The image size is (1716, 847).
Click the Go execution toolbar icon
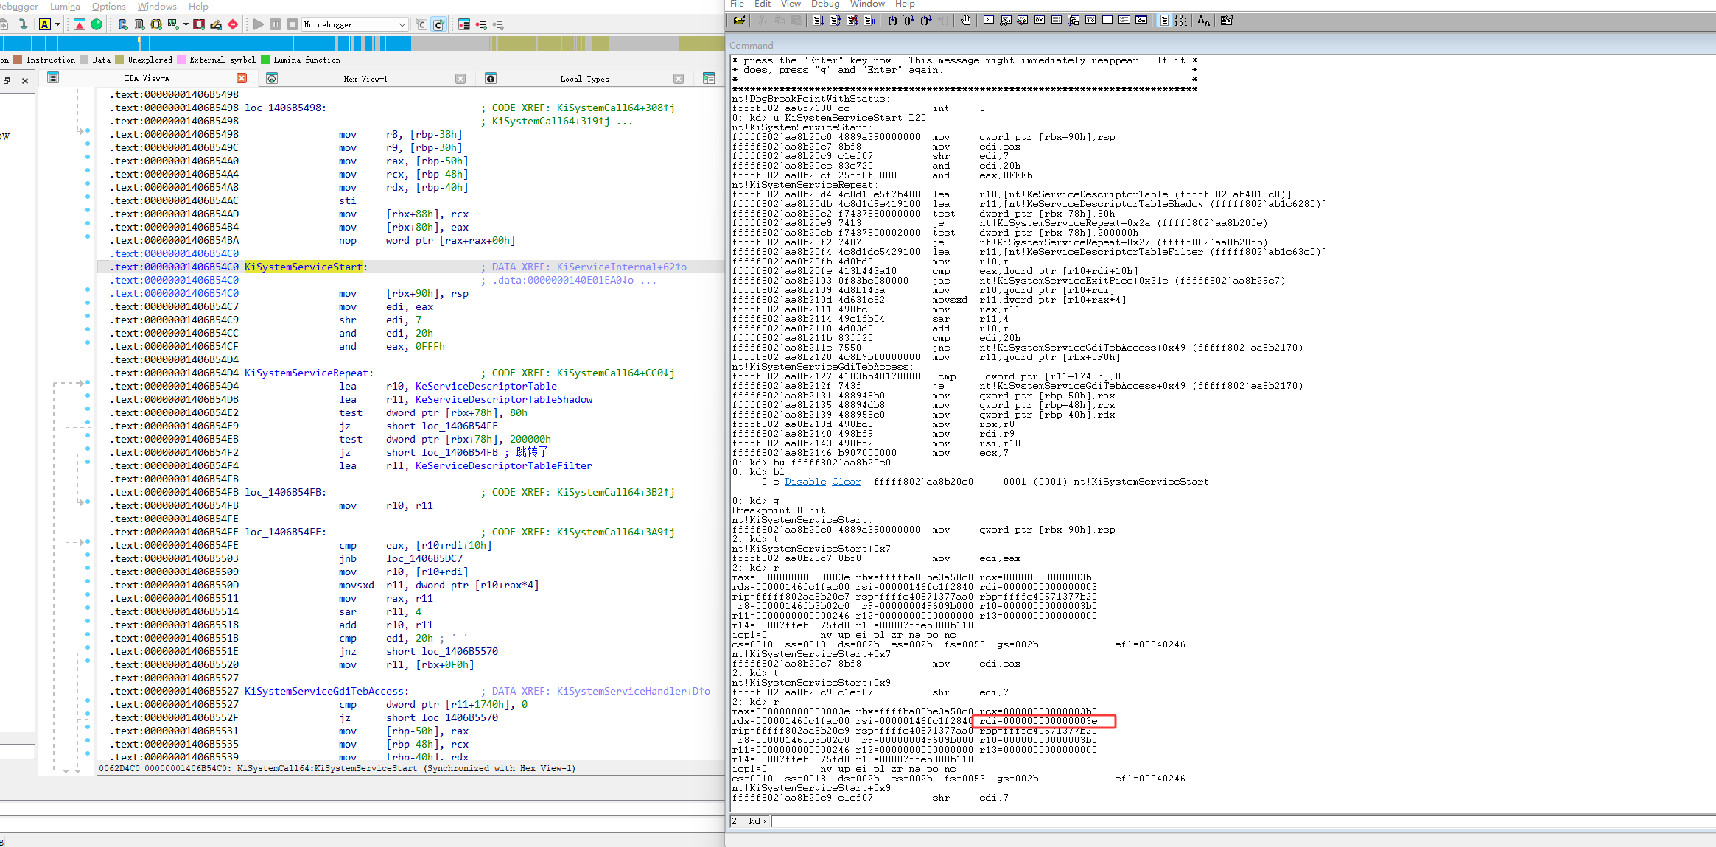[819, 21]
